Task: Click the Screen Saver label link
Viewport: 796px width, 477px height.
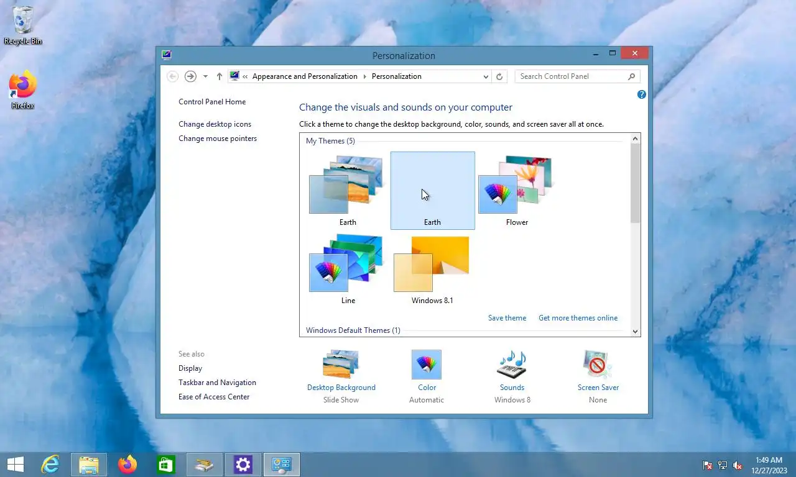Action: pos(598,388)
